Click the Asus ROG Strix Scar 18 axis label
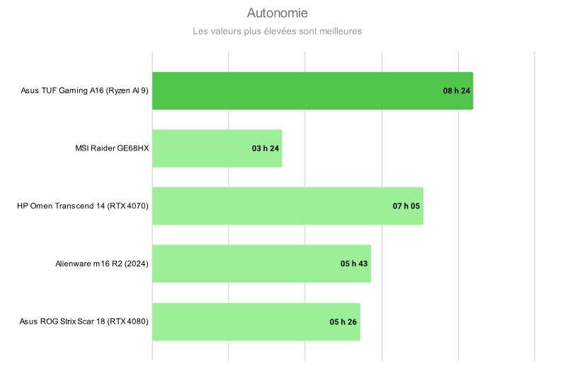The image size is (584, 378). coord(84,322)
